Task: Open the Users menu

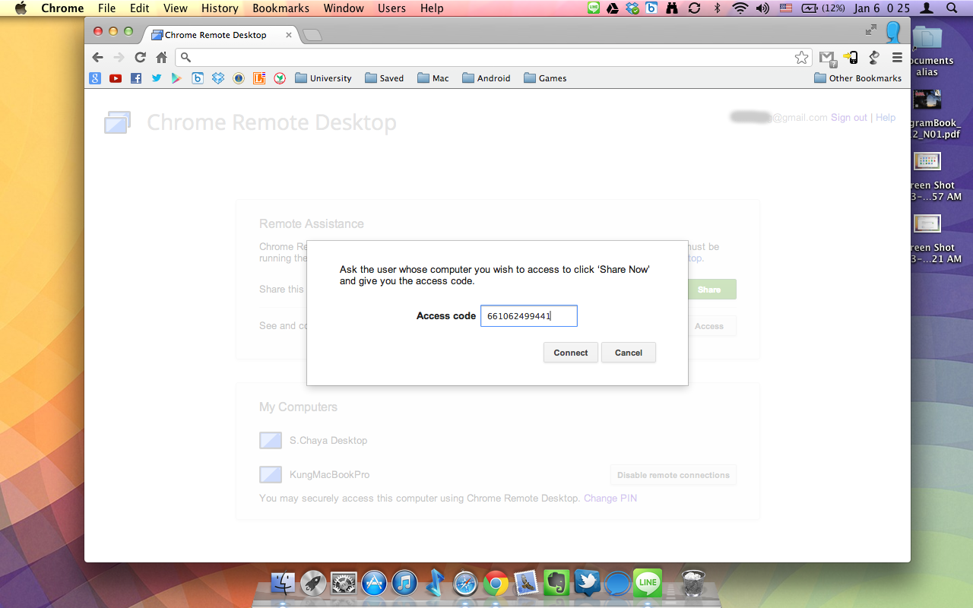Action: pos(391,8)
